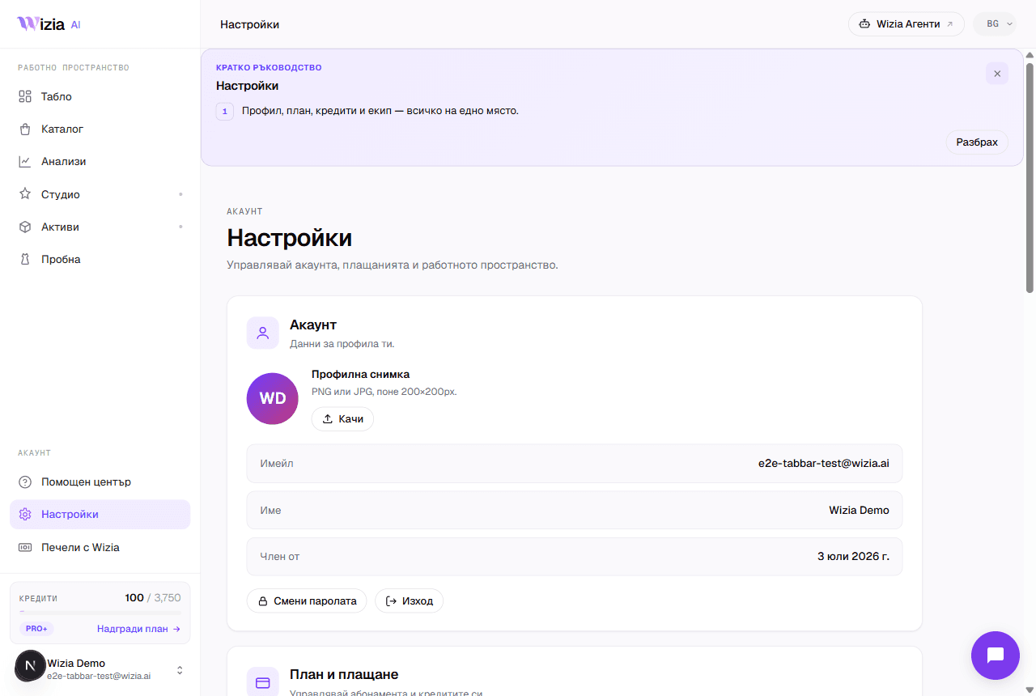Screen dimensions: 1036x696
Task: Click the Wizia AI logo
Action: (x=49, y=24)
